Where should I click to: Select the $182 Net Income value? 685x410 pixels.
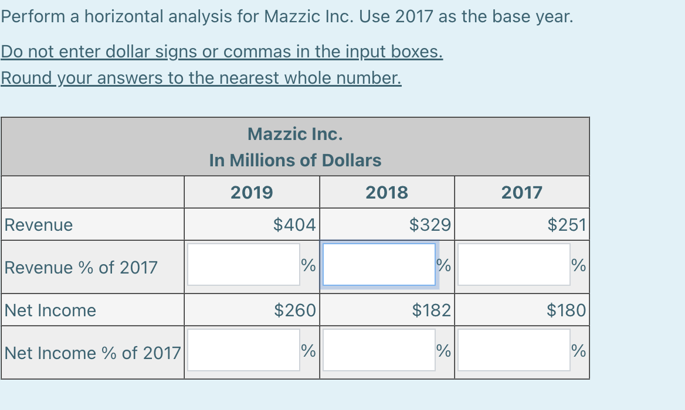tap(431, 310)
